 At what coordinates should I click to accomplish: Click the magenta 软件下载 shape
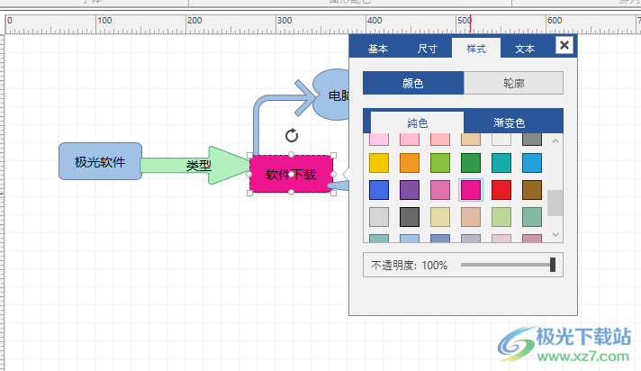coord(291,175)
